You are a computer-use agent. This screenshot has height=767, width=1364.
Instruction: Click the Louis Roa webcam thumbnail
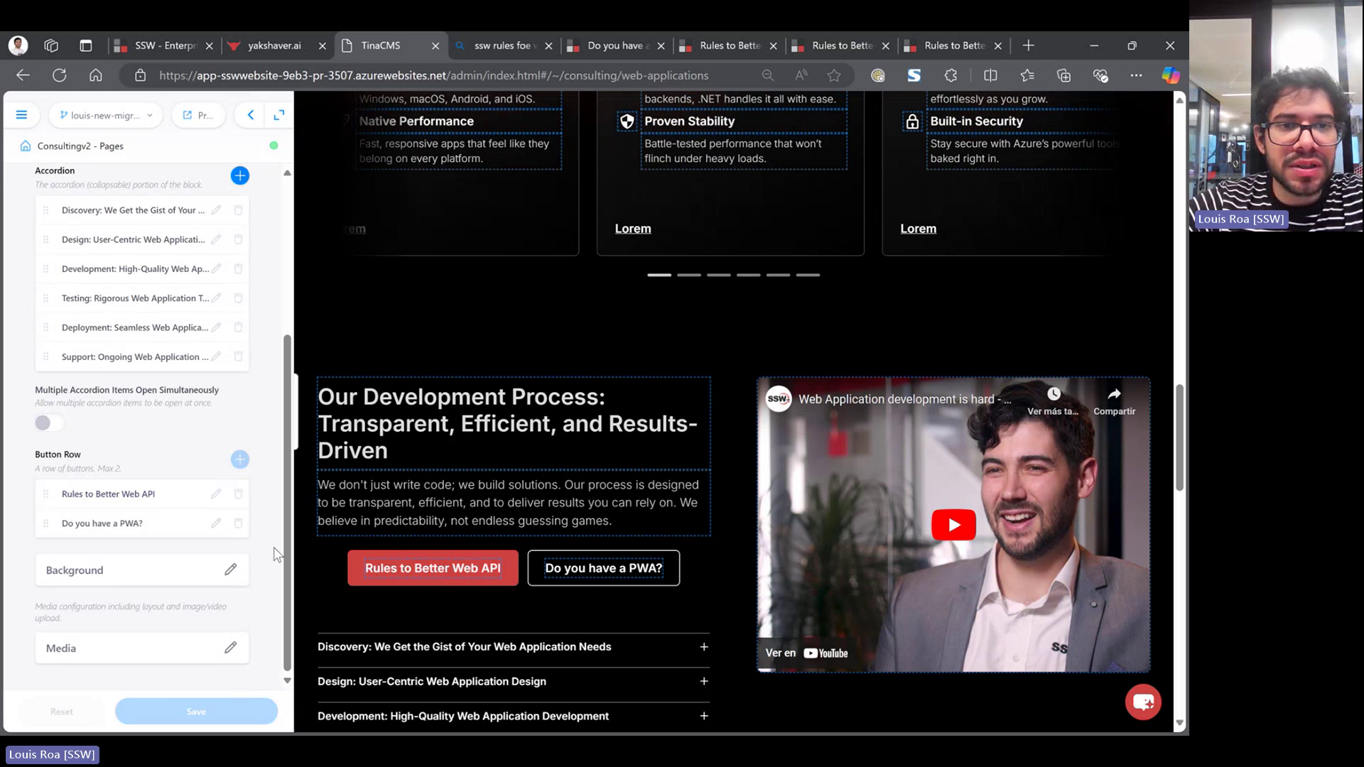[1277, 115]
